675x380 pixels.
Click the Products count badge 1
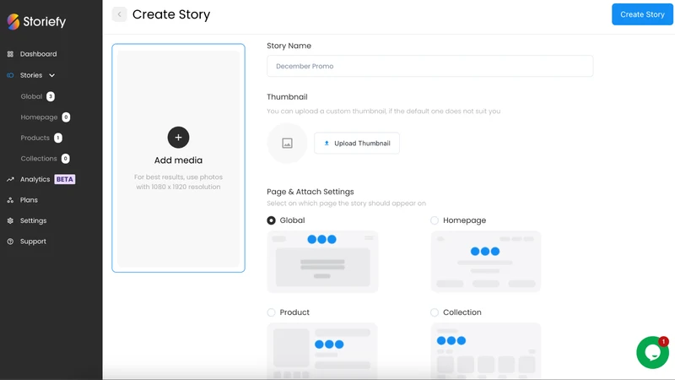coord(58,138)
